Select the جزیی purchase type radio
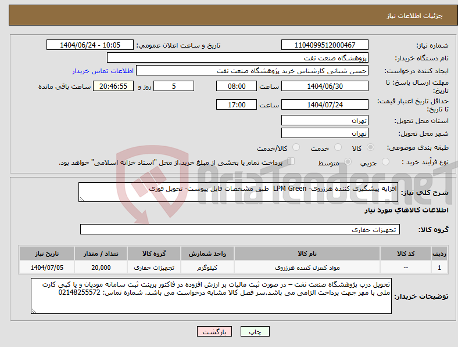Screen dimensions: 458x347 (385, 161)
